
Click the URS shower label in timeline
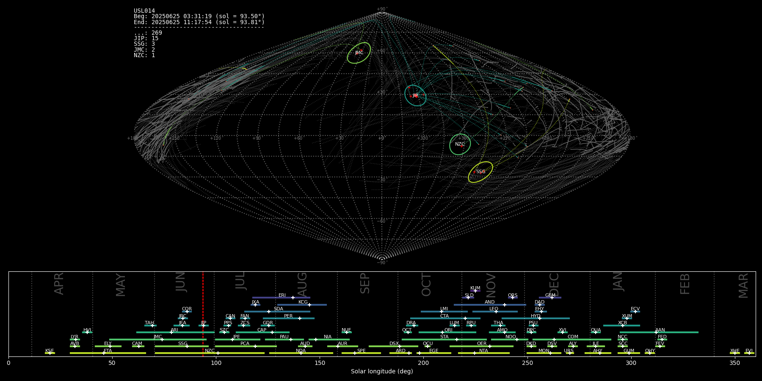click(x=569, y=351)
